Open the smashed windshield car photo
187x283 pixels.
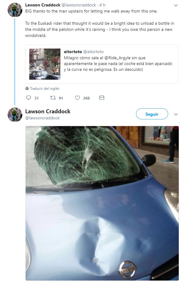pos(102,203)
